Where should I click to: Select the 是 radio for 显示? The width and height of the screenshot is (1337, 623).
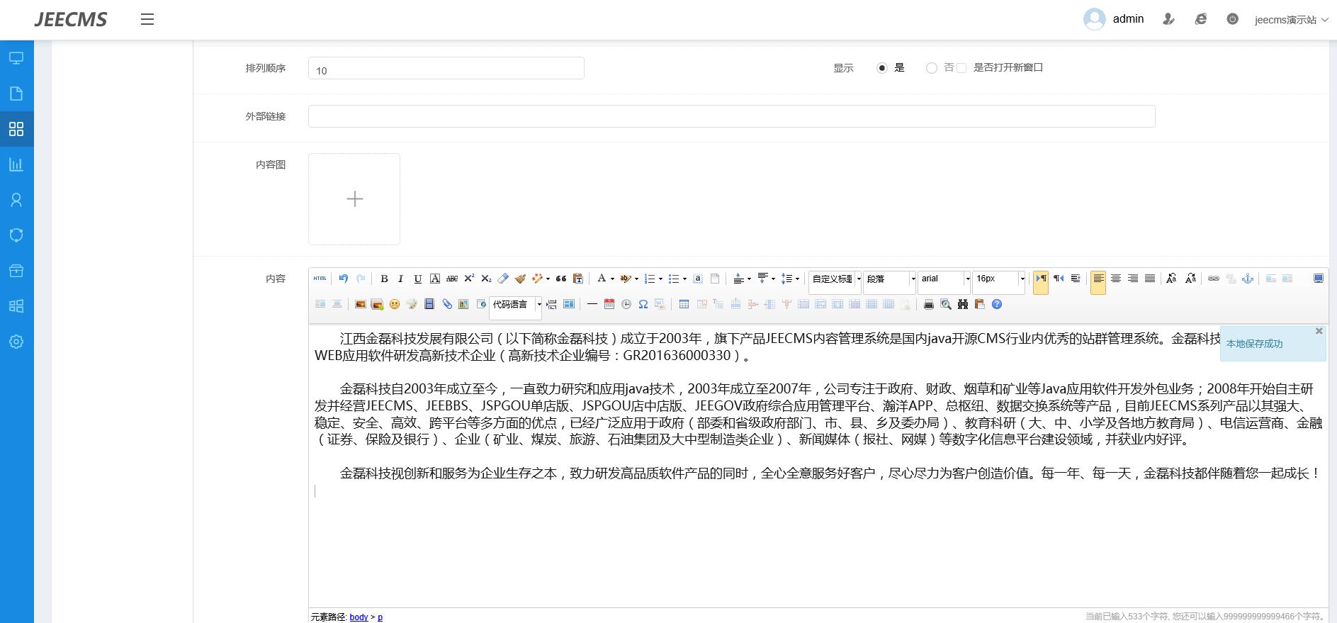tap(882, 68)
